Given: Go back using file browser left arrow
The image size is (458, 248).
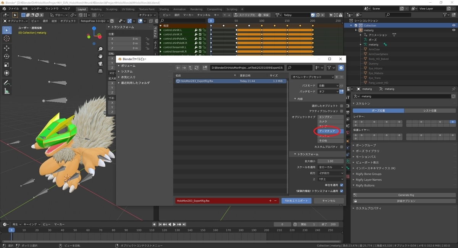Looking at the screenshot, I should coord(178,68).
